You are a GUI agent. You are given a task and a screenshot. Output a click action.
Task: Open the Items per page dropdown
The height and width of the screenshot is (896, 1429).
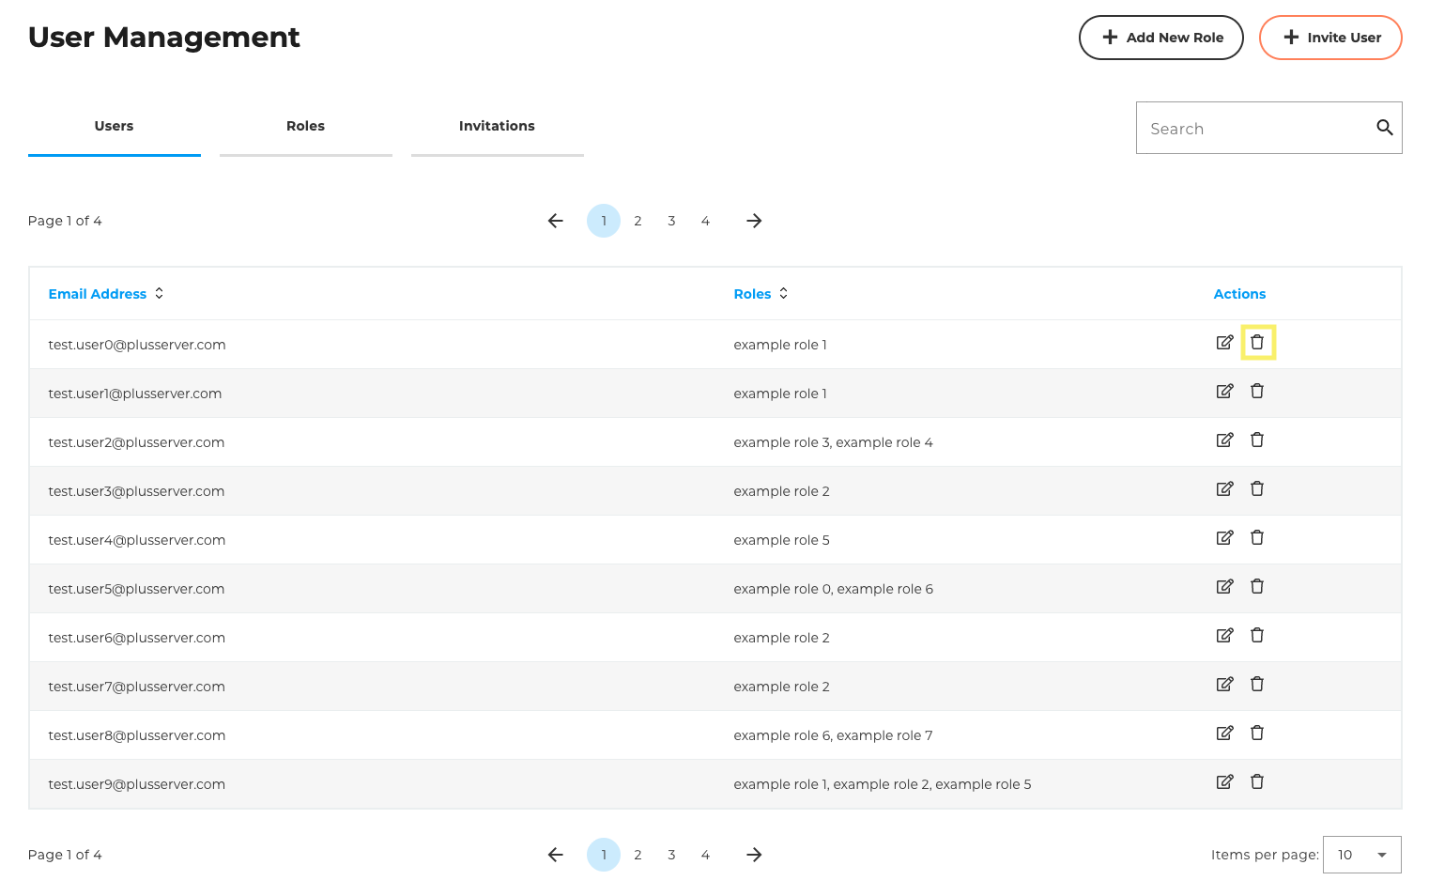point(1361,855)
